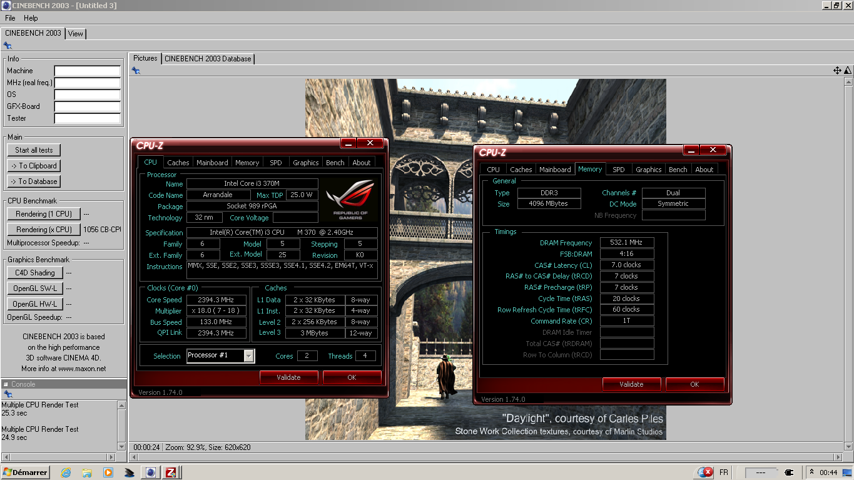854x480 pixels.
Task: Click the zoom triangle icon at top right
Action: point(848,71)
